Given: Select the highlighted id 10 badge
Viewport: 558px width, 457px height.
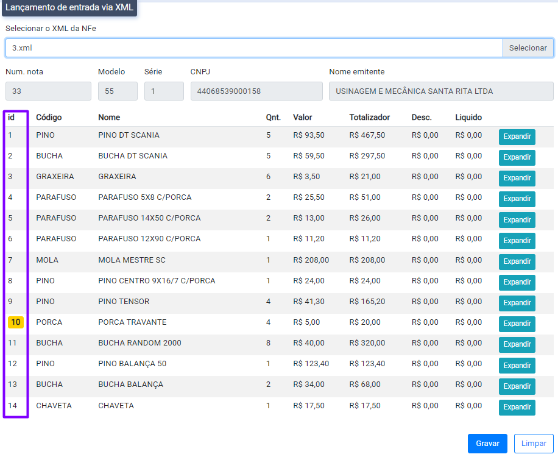Looking at the screenshot, I should coord(16,322).
